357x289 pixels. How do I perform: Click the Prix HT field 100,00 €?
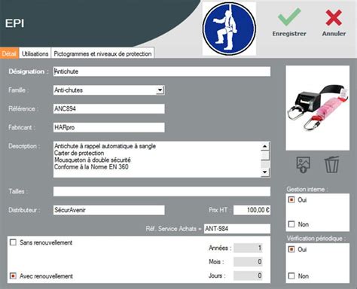252,210
